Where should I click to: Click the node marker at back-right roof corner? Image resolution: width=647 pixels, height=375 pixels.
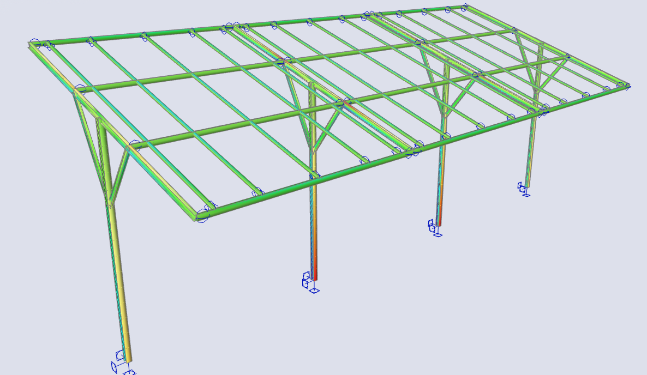click(464, 7)
